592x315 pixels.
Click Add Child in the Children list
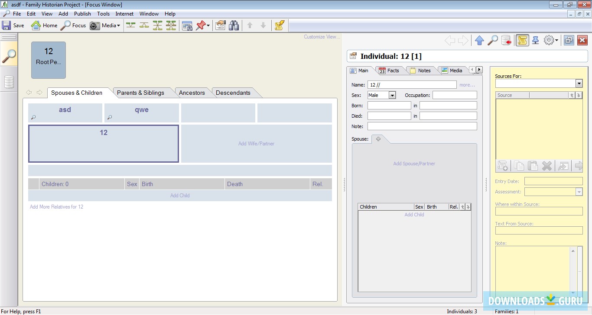(x=414, y=215)
